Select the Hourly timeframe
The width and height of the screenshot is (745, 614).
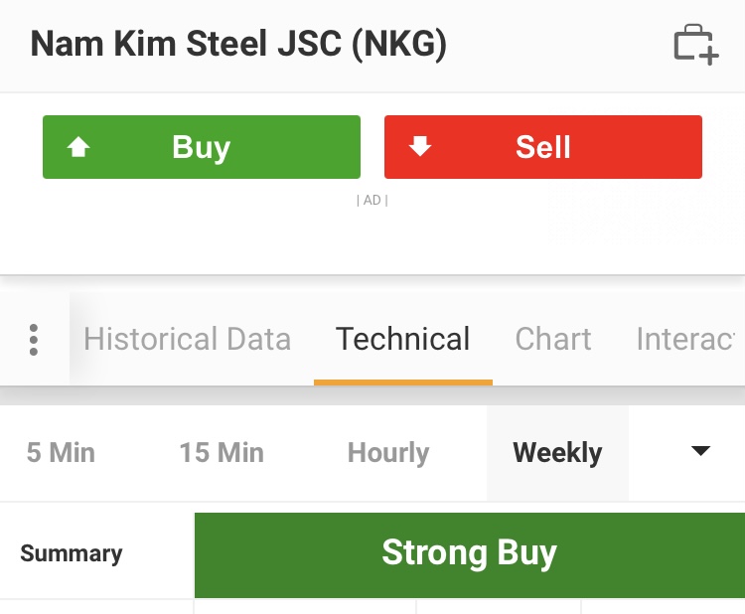coord(388,453)
